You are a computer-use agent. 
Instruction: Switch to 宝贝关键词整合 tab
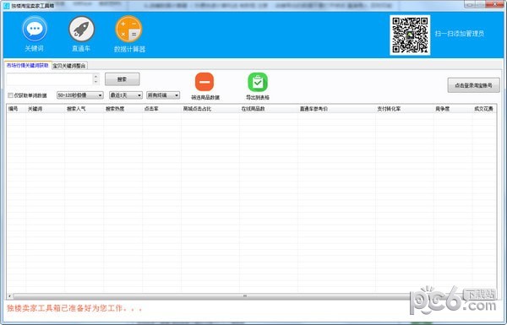(x=69, y=66)
